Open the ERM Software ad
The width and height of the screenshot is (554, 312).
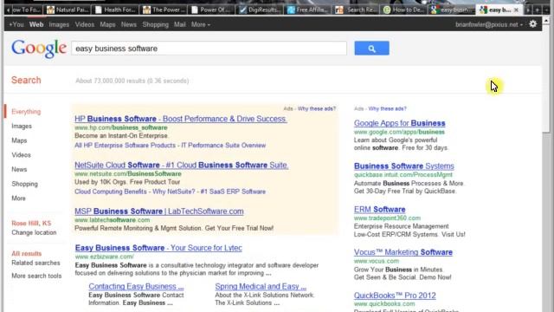point(379,210)
